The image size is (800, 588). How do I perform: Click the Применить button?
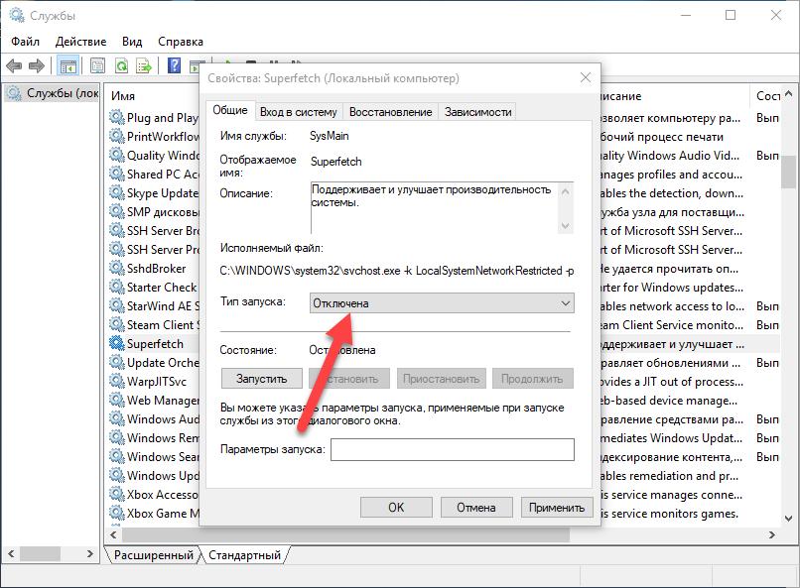(x=557, y=508)
